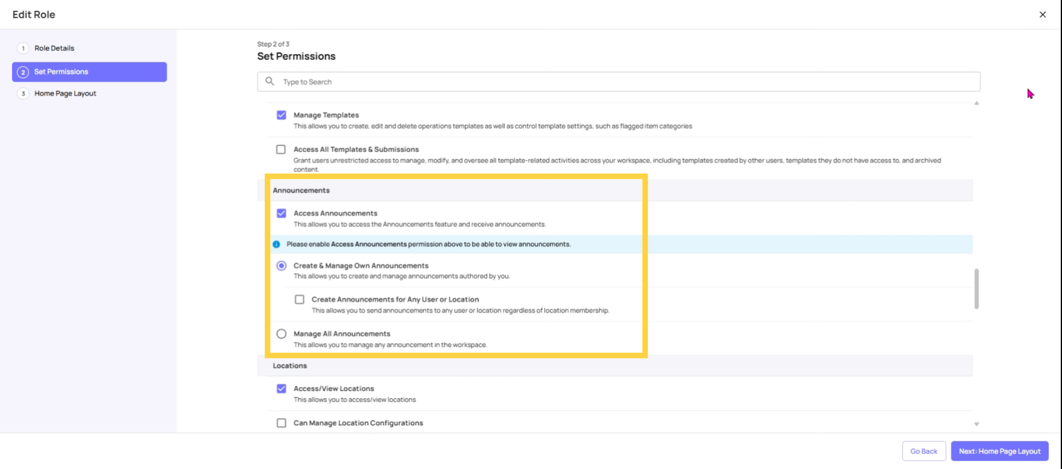Click the scroll-up arrow above permissions list
This screenshot has height=469, width=1062.
coord(976,102)
